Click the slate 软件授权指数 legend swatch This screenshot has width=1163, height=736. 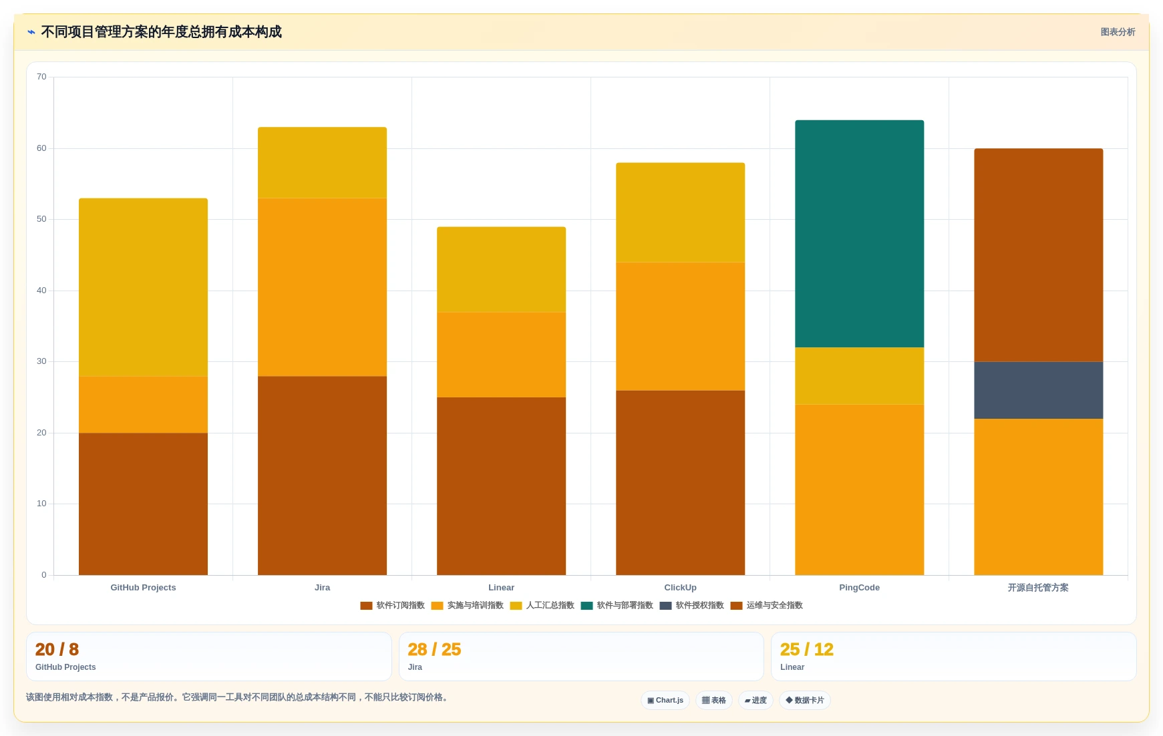(665, 606)
